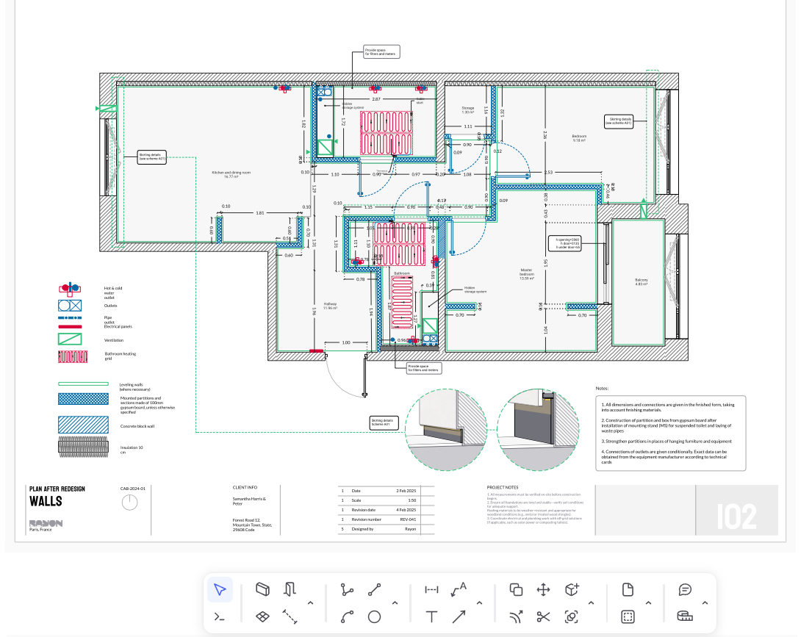Select the tape measure tool
Screen dimensions: 812x637
point(685,617)
